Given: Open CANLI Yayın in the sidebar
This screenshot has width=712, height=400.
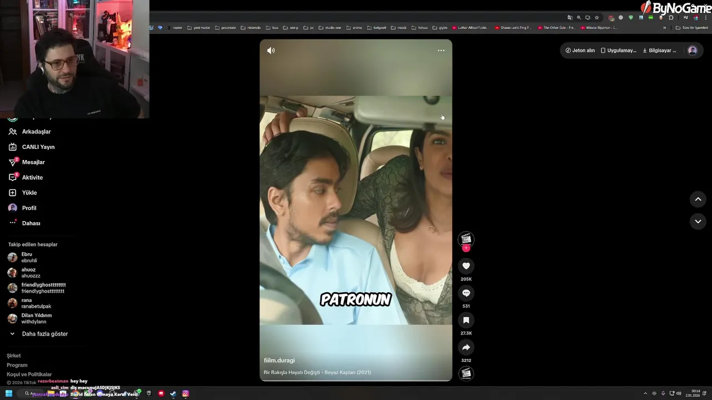Looking at the screenshot, I should point(31,147).
